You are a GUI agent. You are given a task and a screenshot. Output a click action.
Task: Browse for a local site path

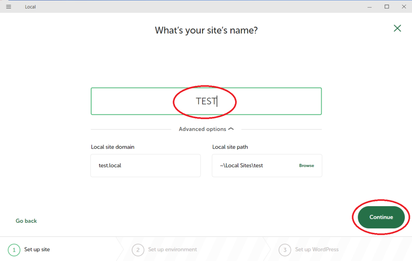(306, 166)
